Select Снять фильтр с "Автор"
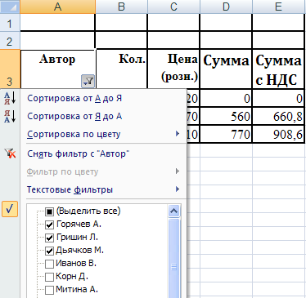 (x=79, y=153)
